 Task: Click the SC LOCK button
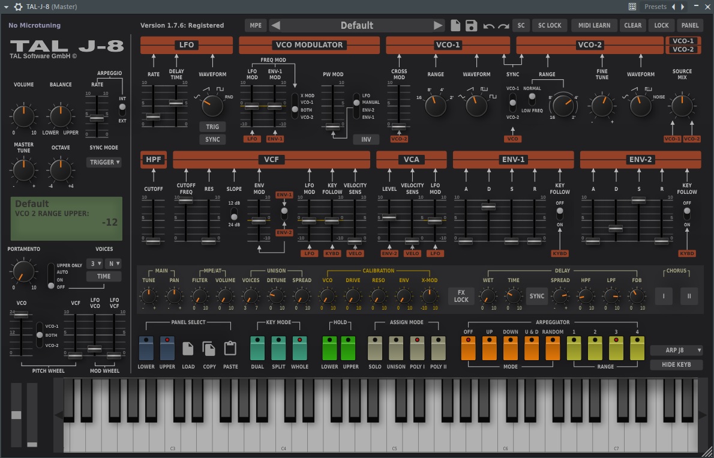point(550,26)
